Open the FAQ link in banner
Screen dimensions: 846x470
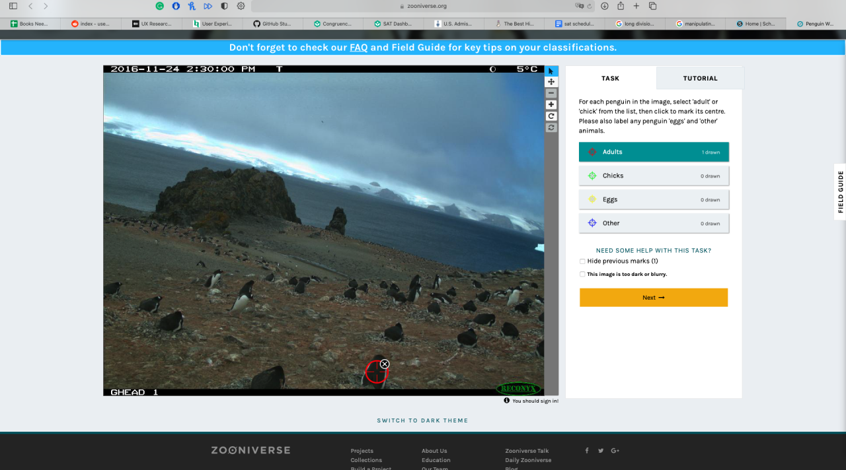[358, 48]
